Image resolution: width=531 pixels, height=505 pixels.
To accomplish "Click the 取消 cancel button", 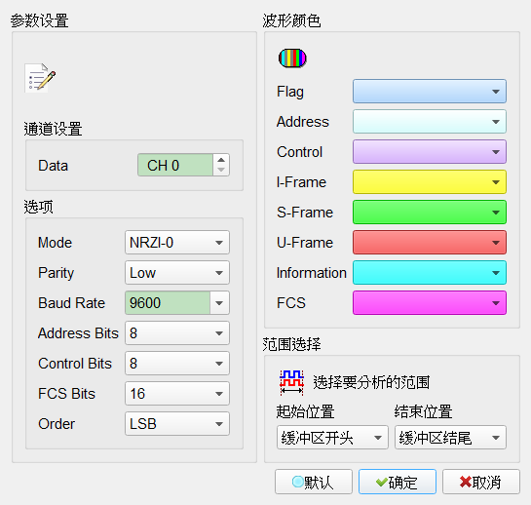I will 481,482.
